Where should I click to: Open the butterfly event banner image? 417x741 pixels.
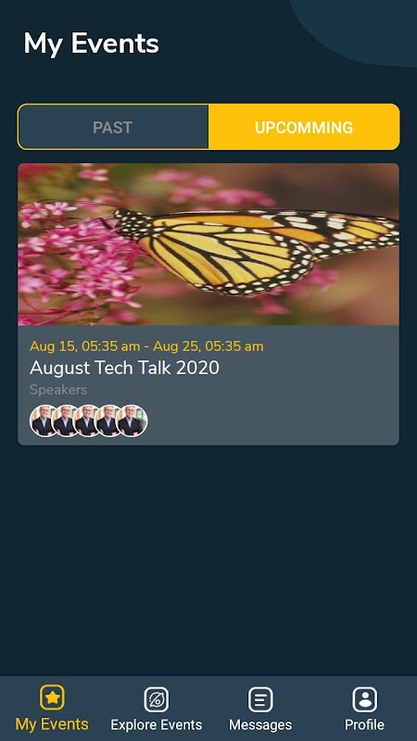click(x=208, y=245)
